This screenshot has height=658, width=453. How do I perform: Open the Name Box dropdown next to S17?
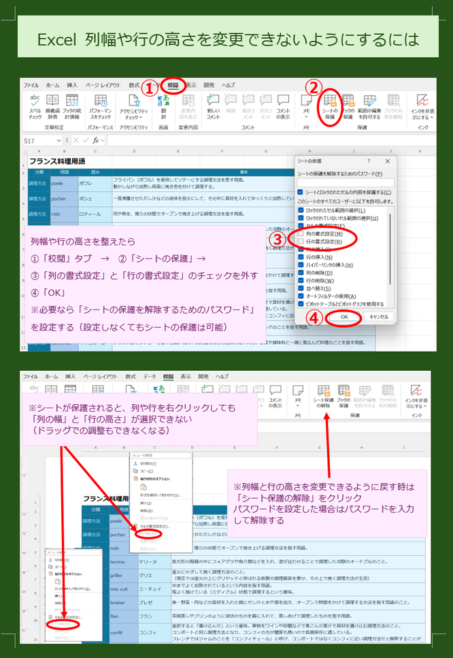[x=58, y=141]
